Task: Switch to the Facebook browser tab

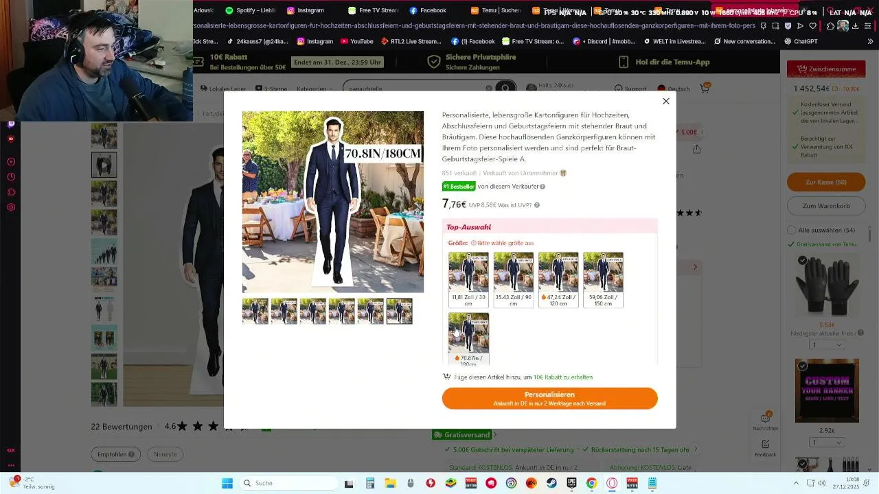Action: pos(428,10)
